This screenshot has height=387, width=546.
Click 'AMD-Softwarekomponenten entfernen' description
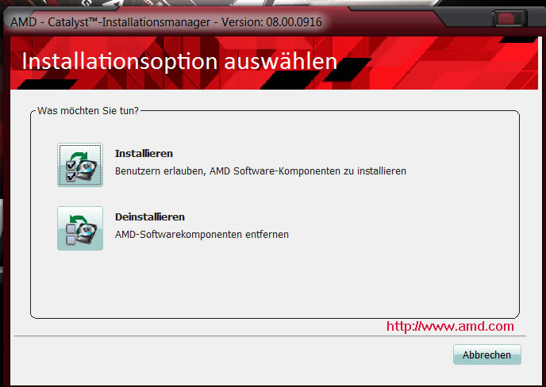coord(202,235)
